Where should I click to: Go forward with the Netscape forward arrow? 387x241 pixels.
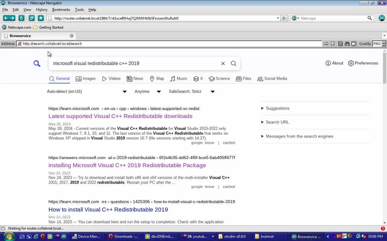12,18
